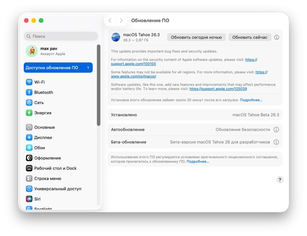Click the globe icon next to Сеть
The height and width of the screenshot is (236, 307).
click(29, 102)
